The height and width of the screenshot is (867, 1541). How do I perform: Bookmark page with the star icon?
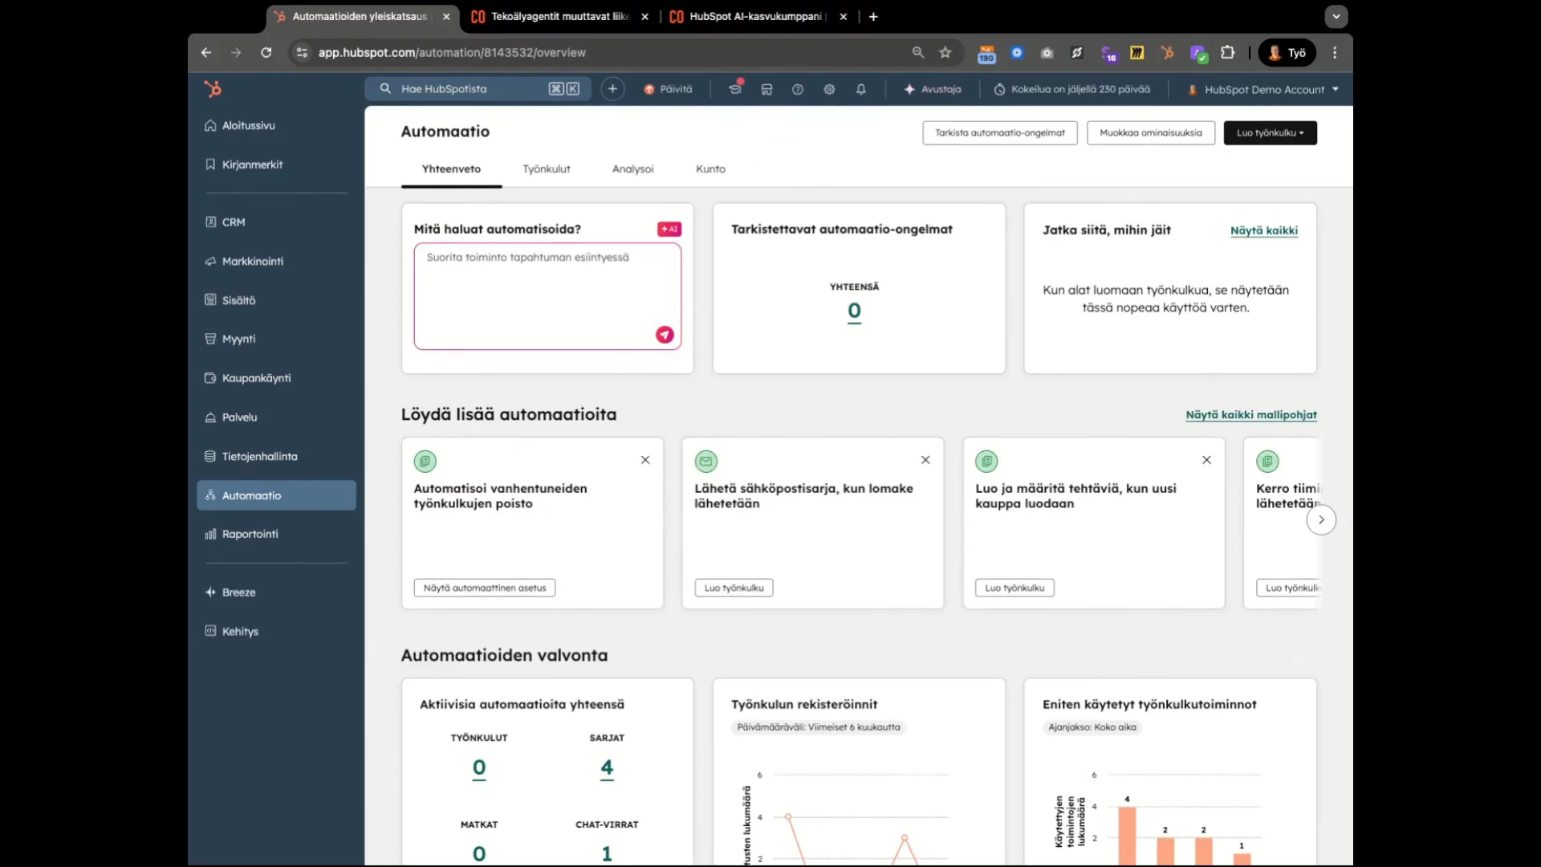pos(945,52)
